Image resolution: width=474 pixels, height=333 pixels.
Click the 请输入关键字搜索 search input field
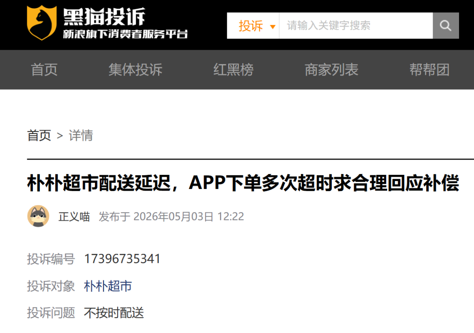click(356, 26)
